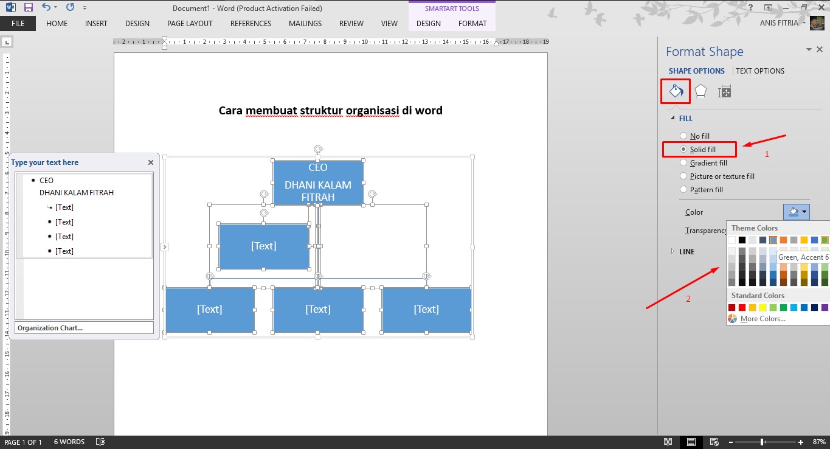830x449 pixels.
Task: Click the Read Mode icon in status bar
Action: click(668, 442)
